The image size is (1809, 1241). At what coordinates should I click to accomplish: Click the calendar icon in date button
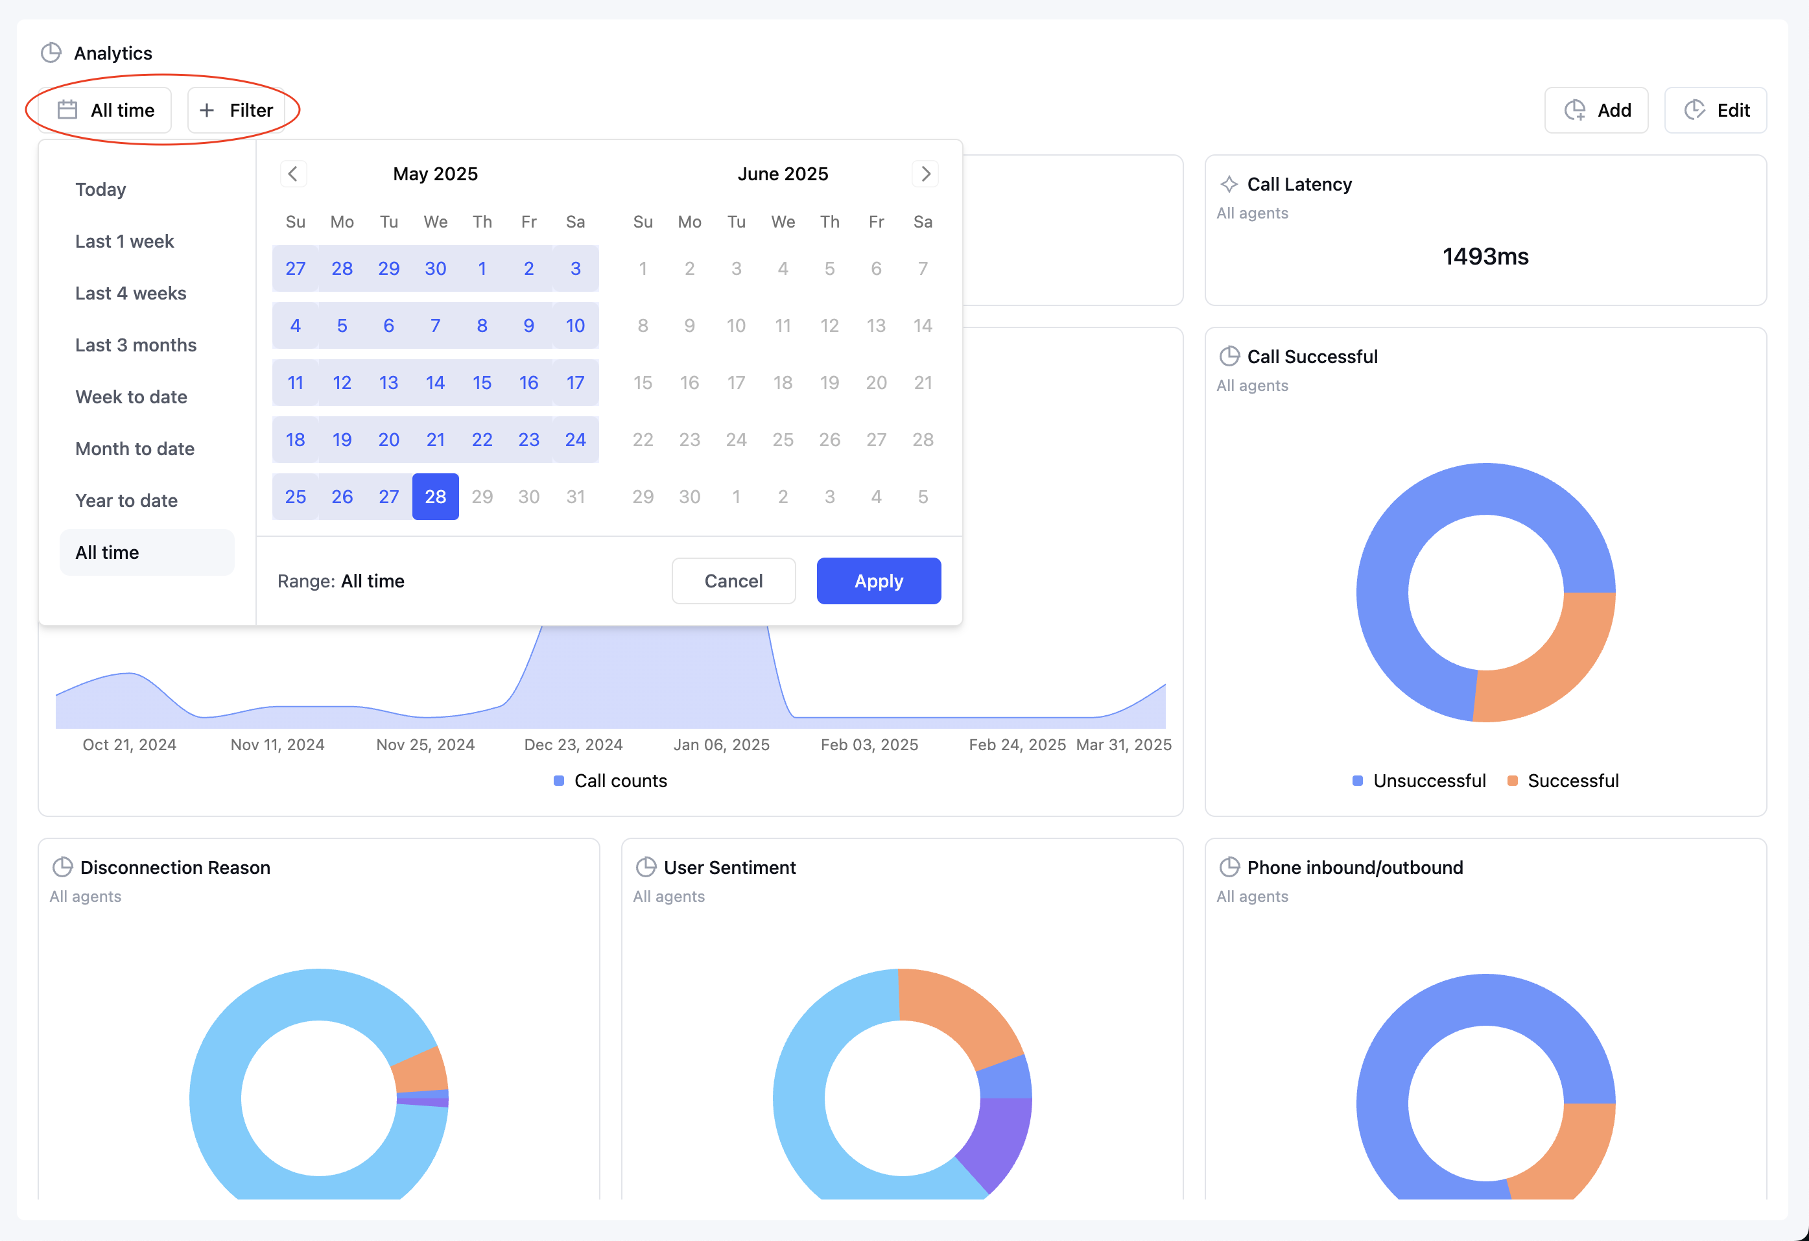[x=67, y=110]
